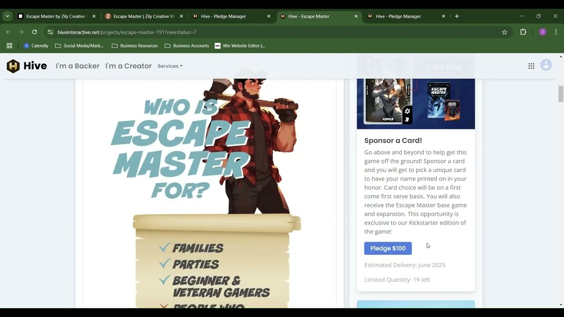Switch to the rightmost Hive - Pledge Manager tab
This screenshot has width=564, height=317.
(x=406, y=16)
